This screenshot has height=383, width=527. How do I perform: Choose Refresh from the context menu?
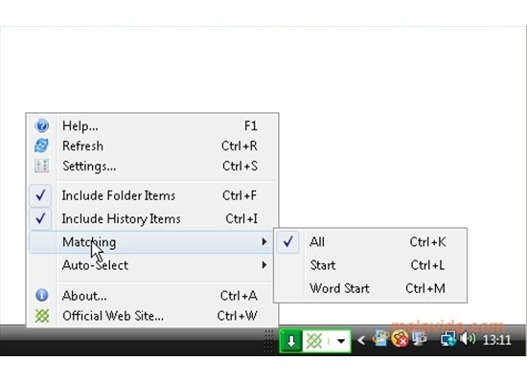(x=152, y=146)
